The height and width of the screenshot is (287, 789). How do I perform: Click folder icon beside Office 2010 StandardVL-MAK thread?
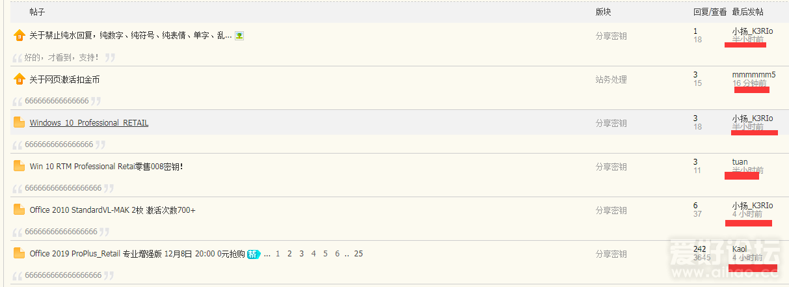click(19, 210)
